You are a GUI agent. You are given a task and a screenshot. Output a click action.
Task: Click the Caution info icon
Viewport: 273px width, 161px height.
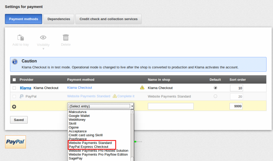click(15, 61)
